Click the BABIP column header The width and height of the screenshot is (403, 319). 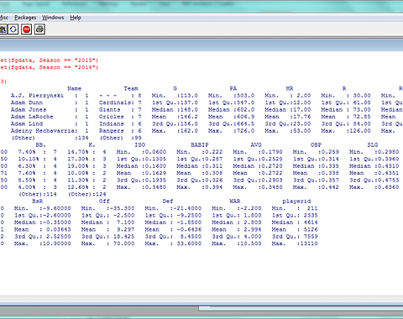point(200,144)
